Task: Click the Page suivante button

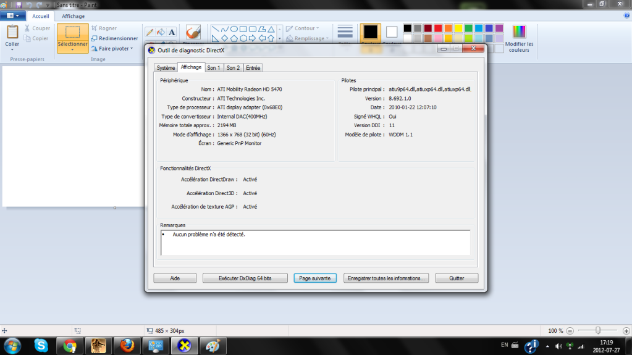Action: pyautogui.click(x=315, y=278)
